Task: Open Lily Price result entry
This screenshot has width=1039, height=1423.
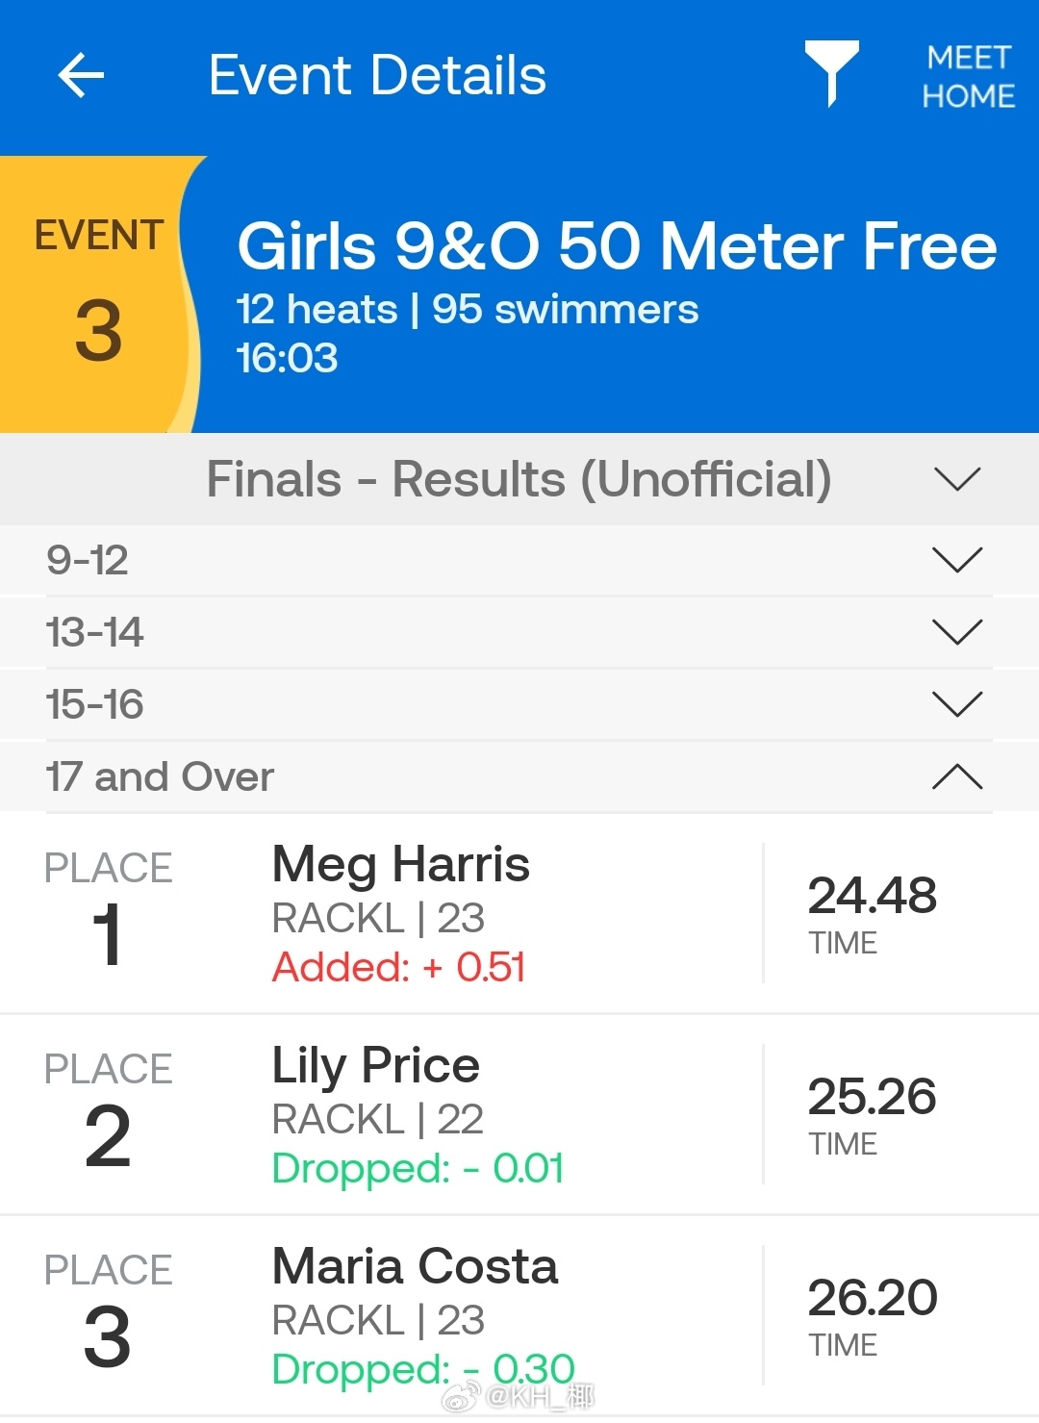Action: [519, 1114]
